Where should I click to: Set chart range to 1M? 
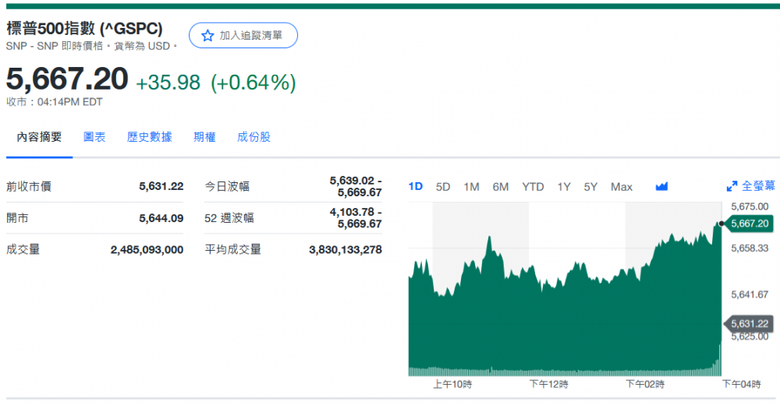point(471,186)
